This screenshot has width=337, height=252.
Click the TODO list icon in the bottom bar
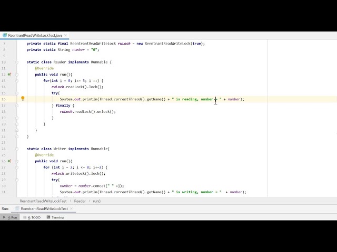pyautogui.click(x=25, y=217)
